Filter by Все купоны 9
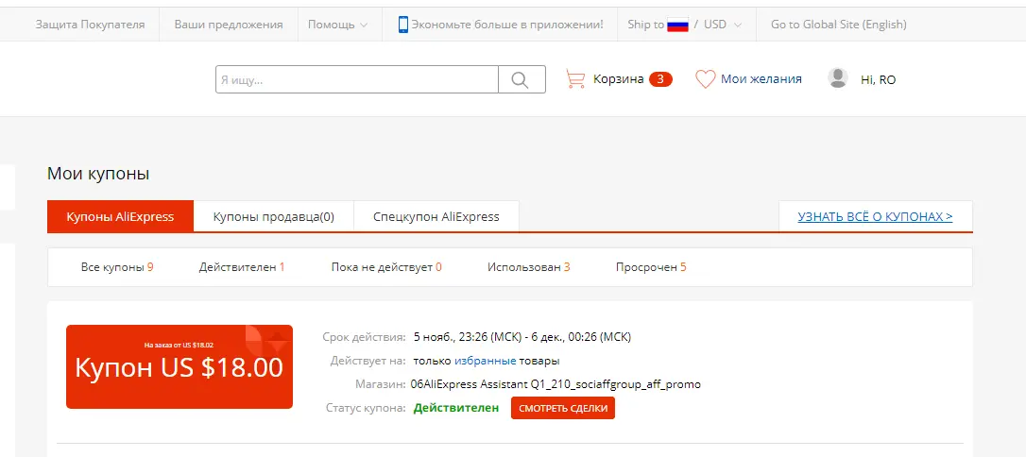This screenshot has width=1026, height=457. [117, 267]
